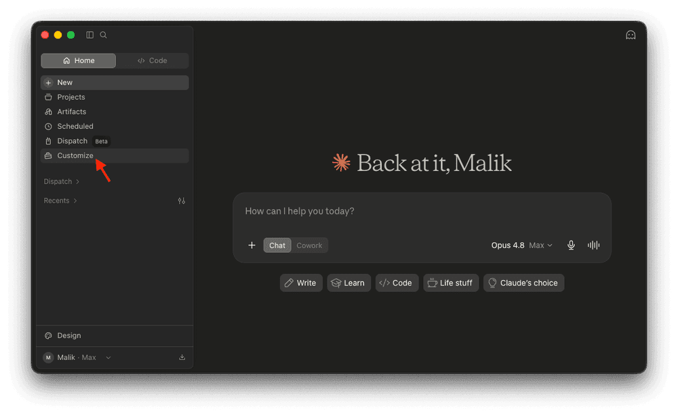Open the Opus 4.8 Max model dropdown

[522, 245]
